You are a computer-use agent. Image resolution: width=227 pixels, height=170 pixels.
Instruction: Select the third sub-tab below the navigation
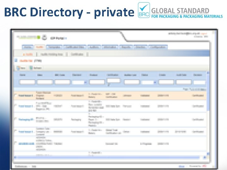[x=77, y=54]
